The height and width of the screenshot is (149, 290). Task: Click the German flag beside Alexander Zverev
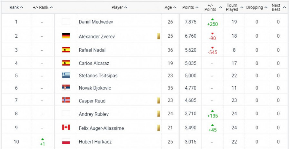[66, 36]
